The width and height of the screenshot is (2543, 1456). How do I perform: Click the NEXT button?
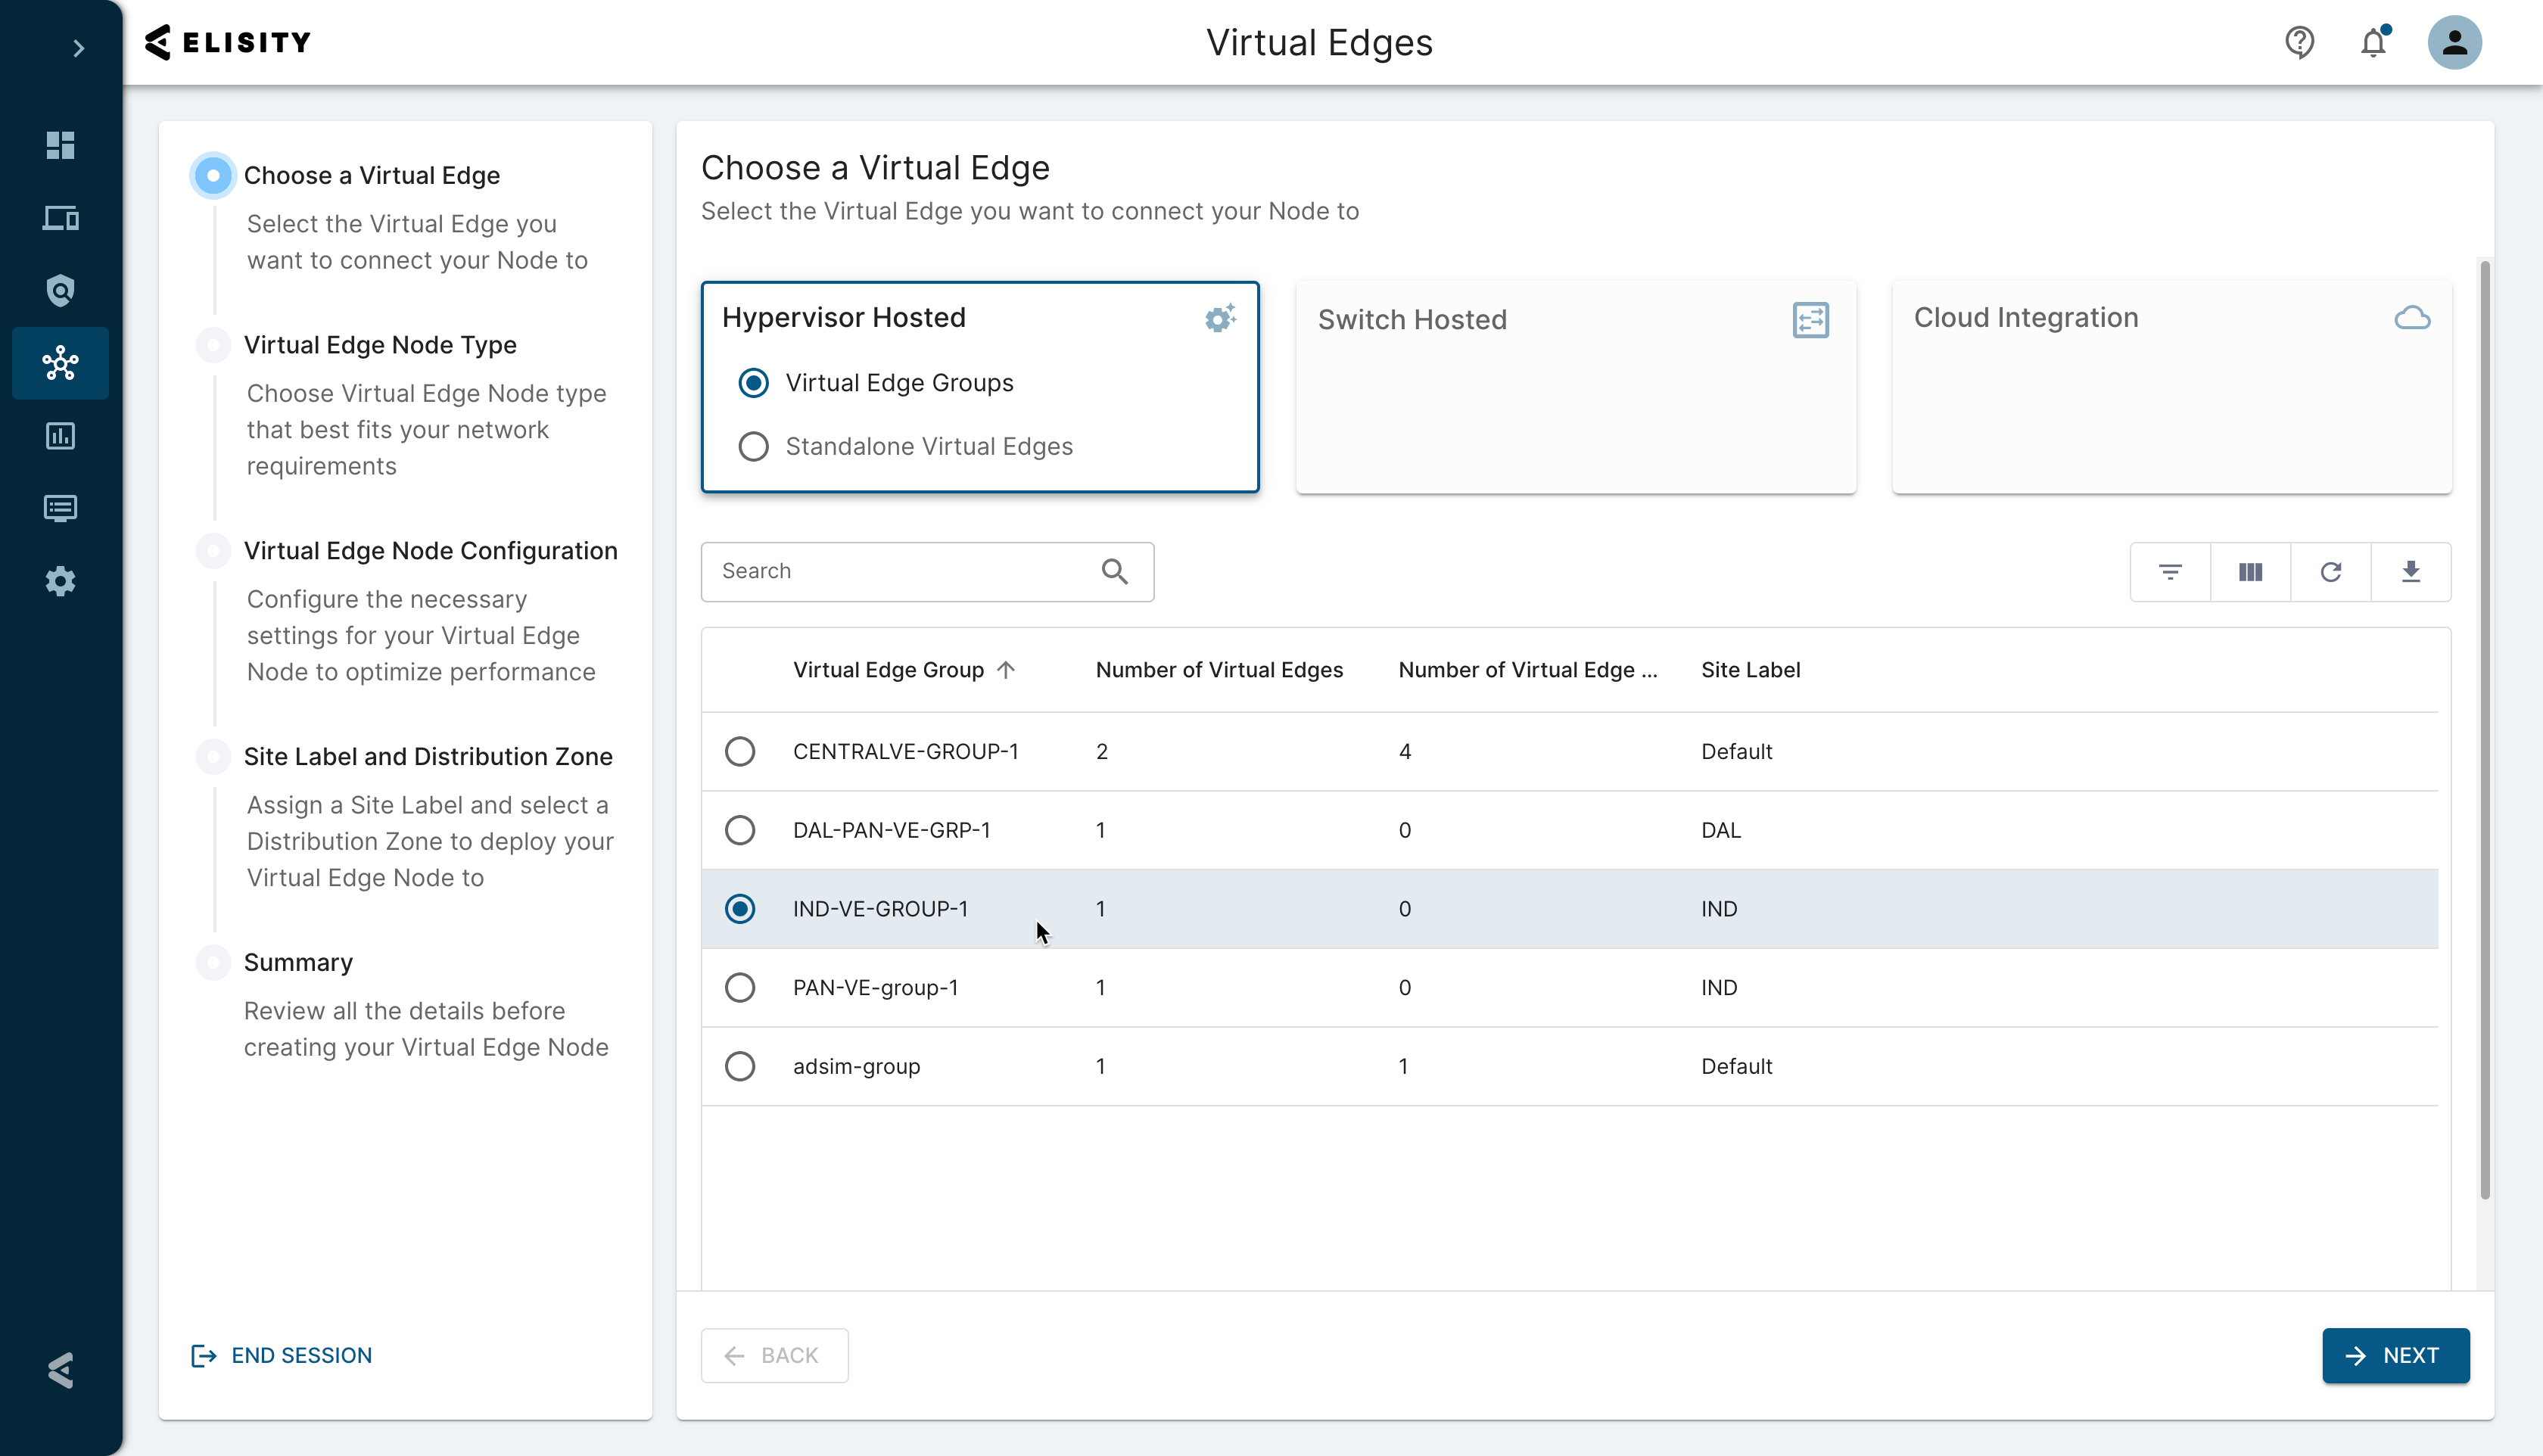[x=2395, y=1355]
